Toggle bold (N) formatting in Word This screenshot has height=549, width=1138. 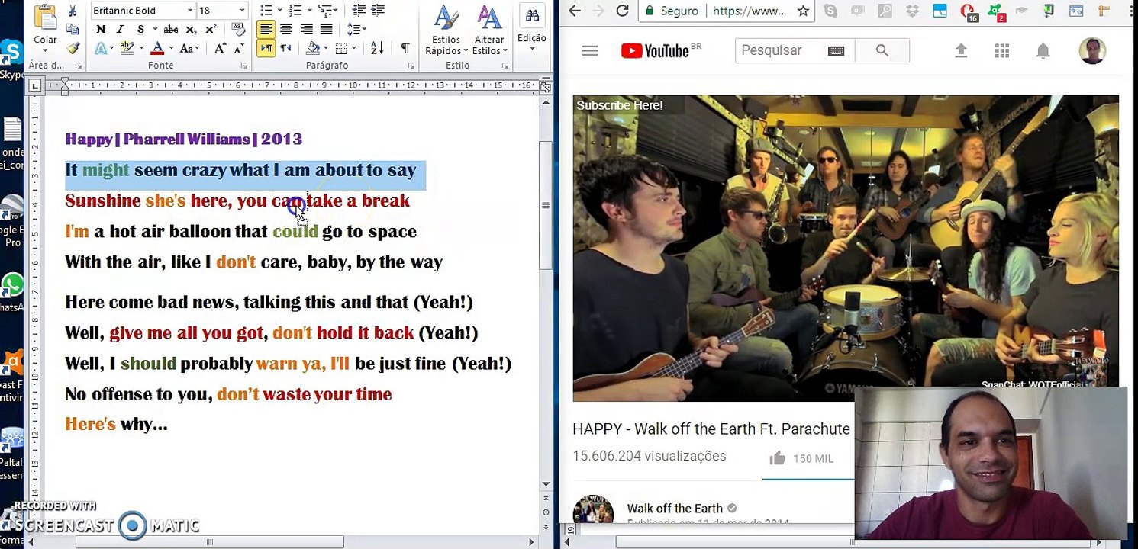101,29
